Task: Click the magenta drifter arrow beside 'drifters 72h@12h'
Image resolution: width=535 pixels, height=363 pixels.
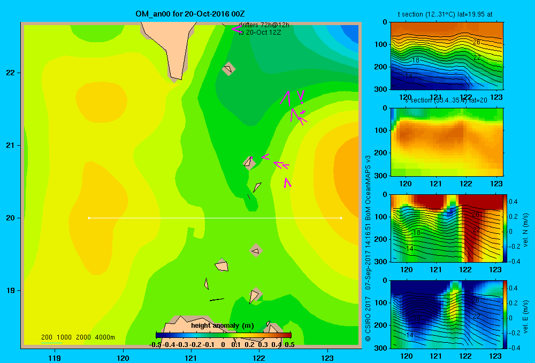Action: pyautogui.click(x=236, y=29)
